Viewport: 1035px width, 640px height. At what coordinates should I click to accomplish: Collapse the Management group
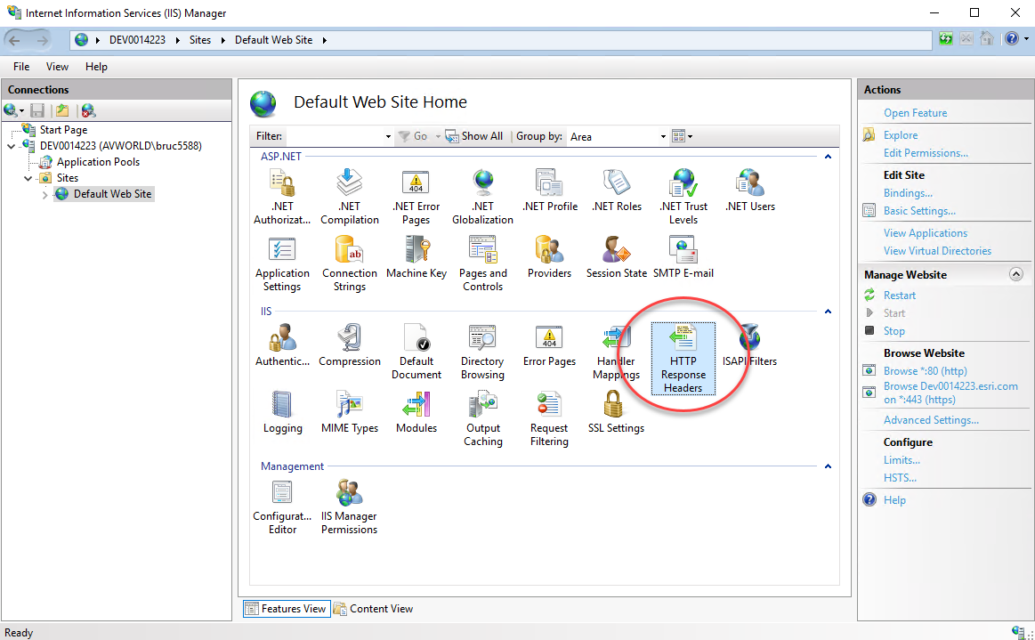[828, 466]
